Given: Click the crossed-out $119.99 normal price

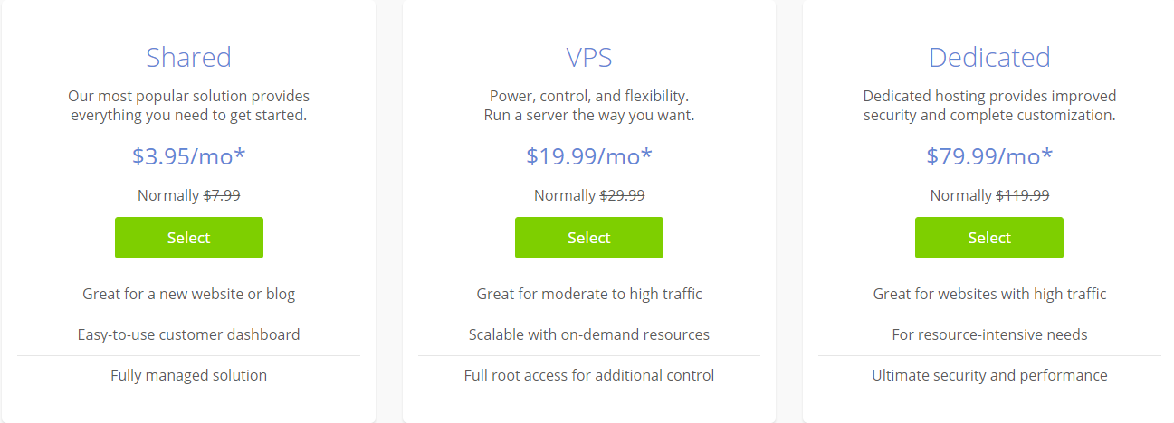Looking at the screenshot, I should (1023, 195).
